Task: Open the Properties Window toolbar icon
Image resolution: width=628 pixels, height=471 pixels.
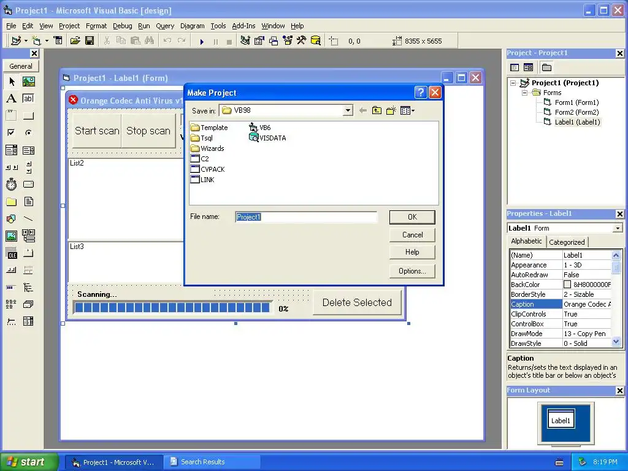Action: (259, 40)
